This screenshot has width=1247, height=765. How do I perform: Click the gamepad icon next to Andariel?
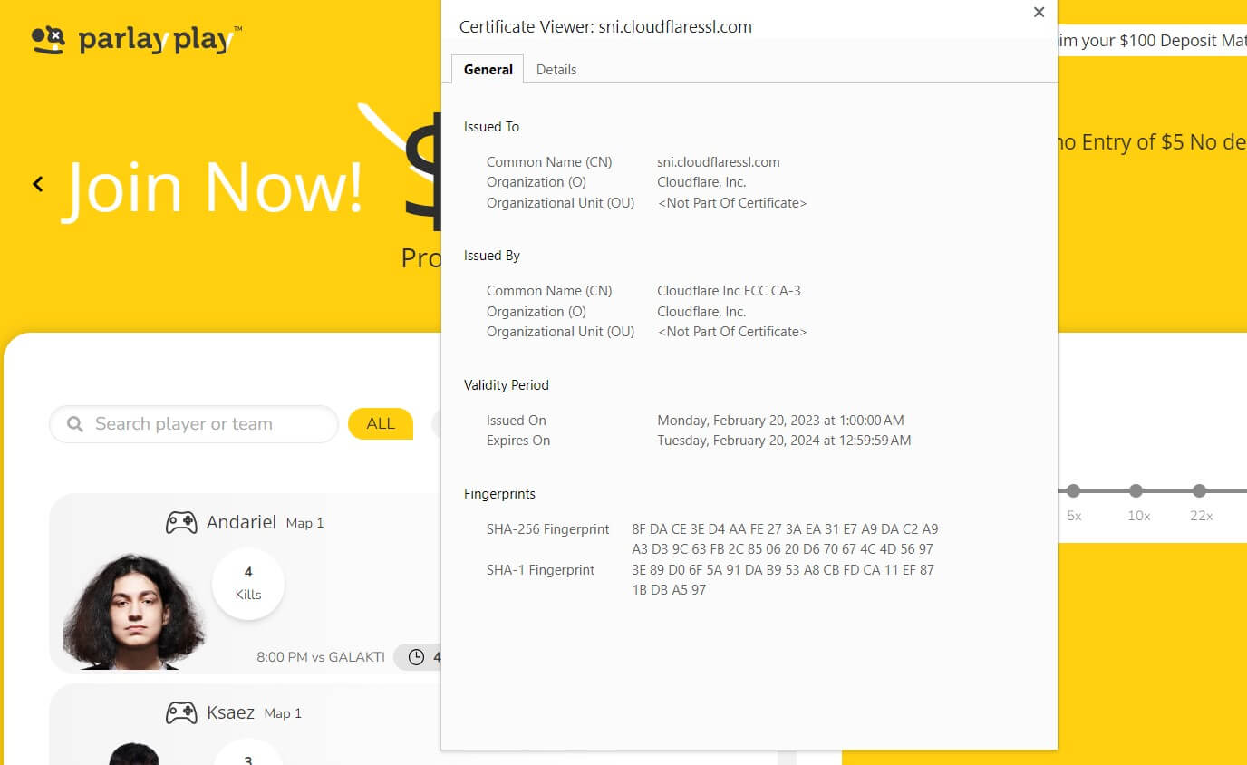click(x=181, y=522)
